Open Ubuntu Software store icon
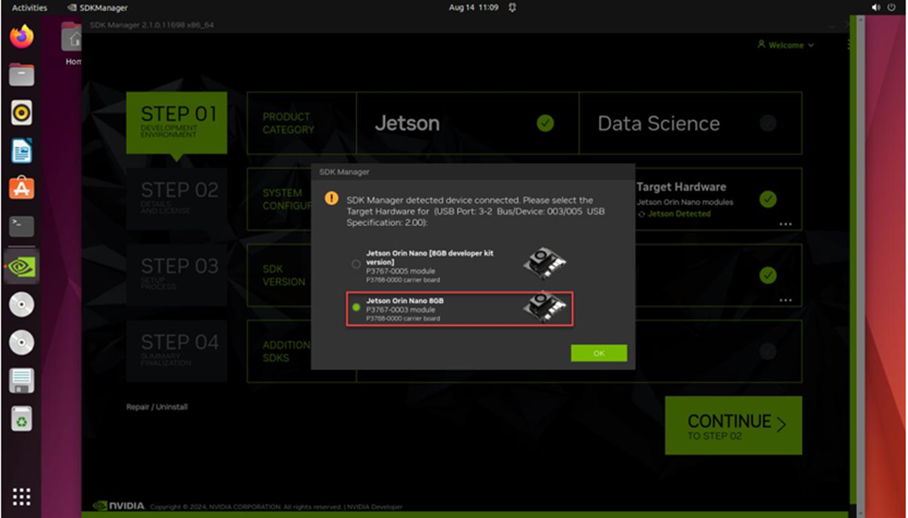The image size is (908, 518). pyautogui.click(x=22, y=188)
